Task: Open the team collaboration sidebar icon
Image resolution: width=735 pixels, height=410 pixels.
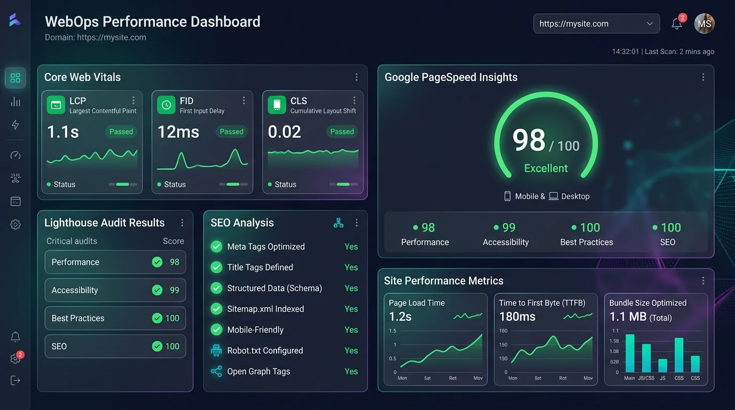Action: tap(15, 178)
